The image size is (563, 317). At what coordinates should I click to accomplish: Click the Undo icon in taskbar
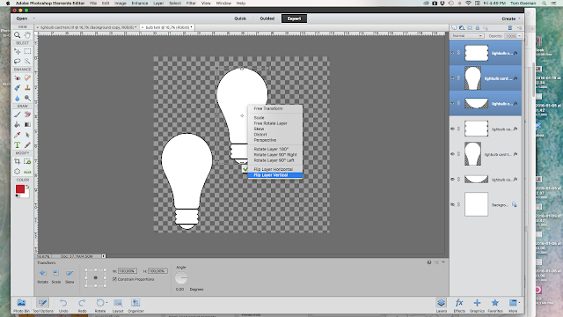63,306
